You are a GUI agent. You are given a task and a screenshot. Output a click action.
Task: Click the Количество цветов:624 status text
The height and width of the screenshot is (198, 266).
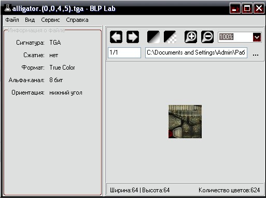click(x=229, y=190)
